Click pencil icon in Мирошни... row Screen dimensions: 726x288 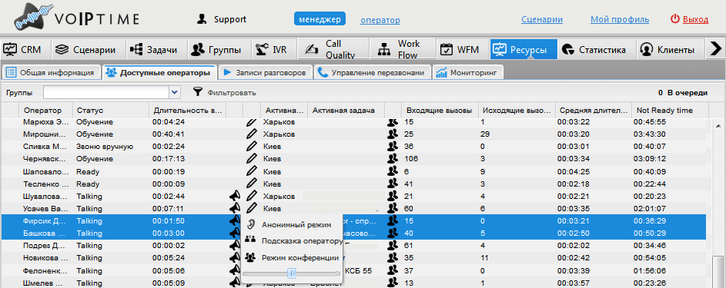(x=251, y=134)
